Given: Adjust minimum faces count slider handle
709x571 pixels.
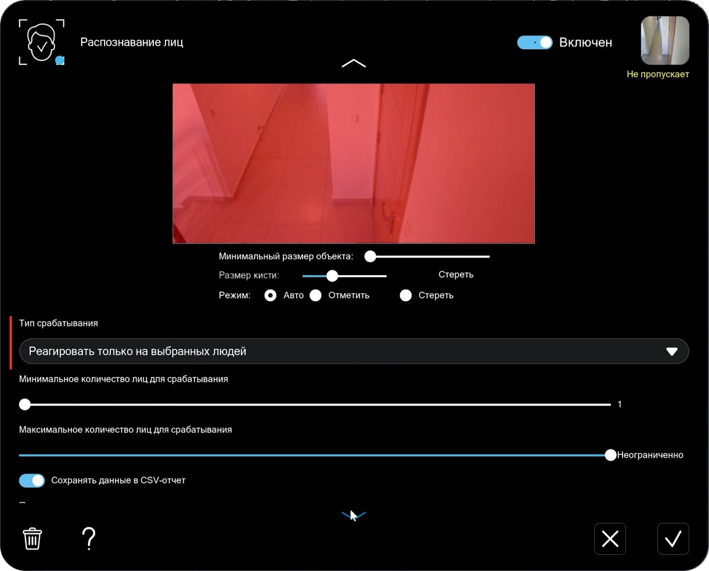Looking at the screenshot, I should pyautogui.click(x=25, y=404).
